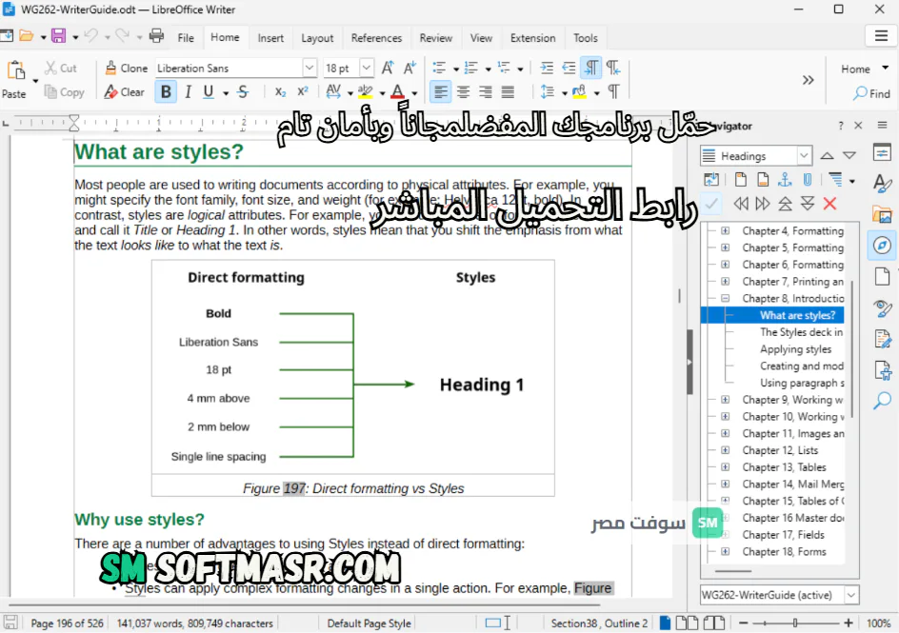Toggle left alignment button

point(440,91)
